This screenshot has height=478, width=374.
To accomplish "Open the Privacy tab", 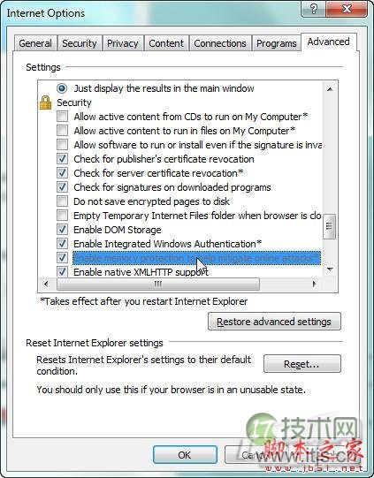I will [x=123, y=43].
